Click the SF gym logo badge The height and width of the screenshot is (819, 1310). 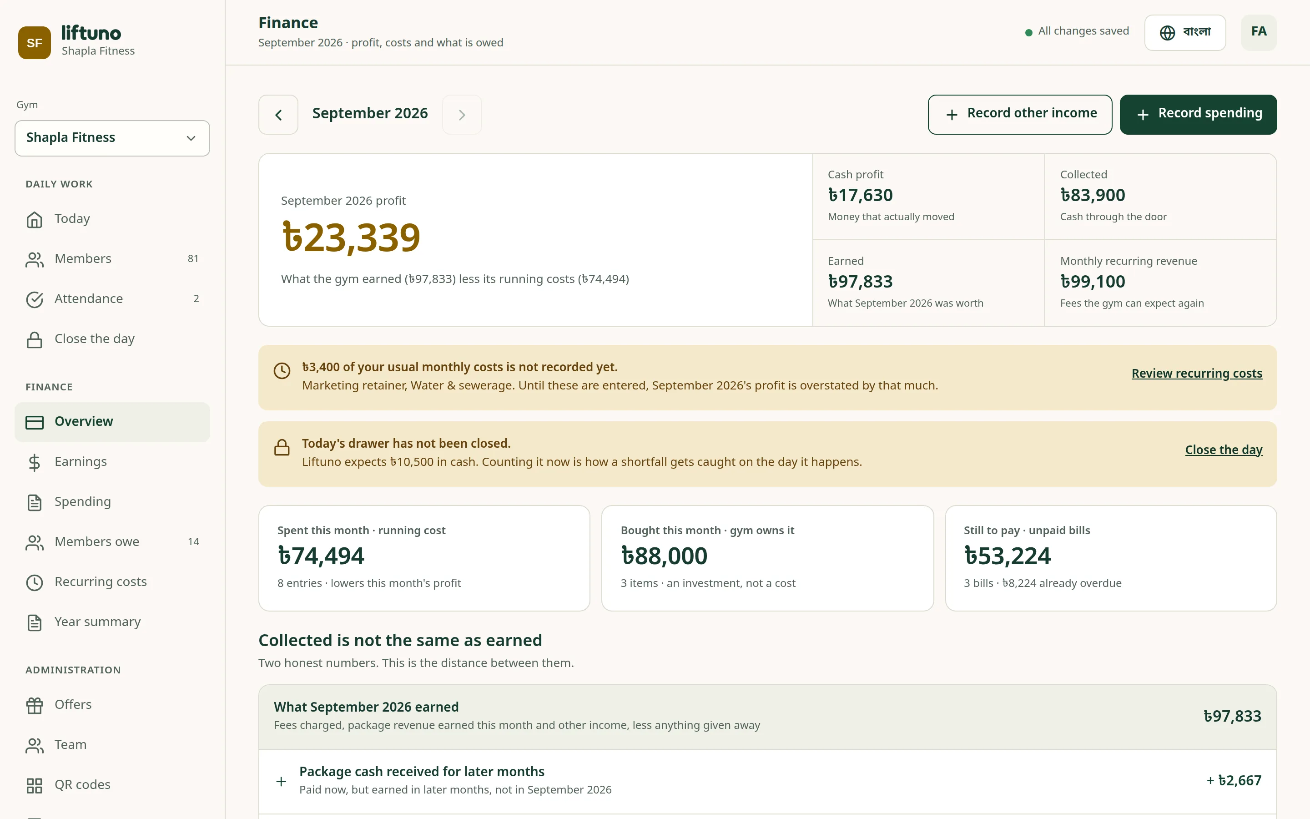34,42
